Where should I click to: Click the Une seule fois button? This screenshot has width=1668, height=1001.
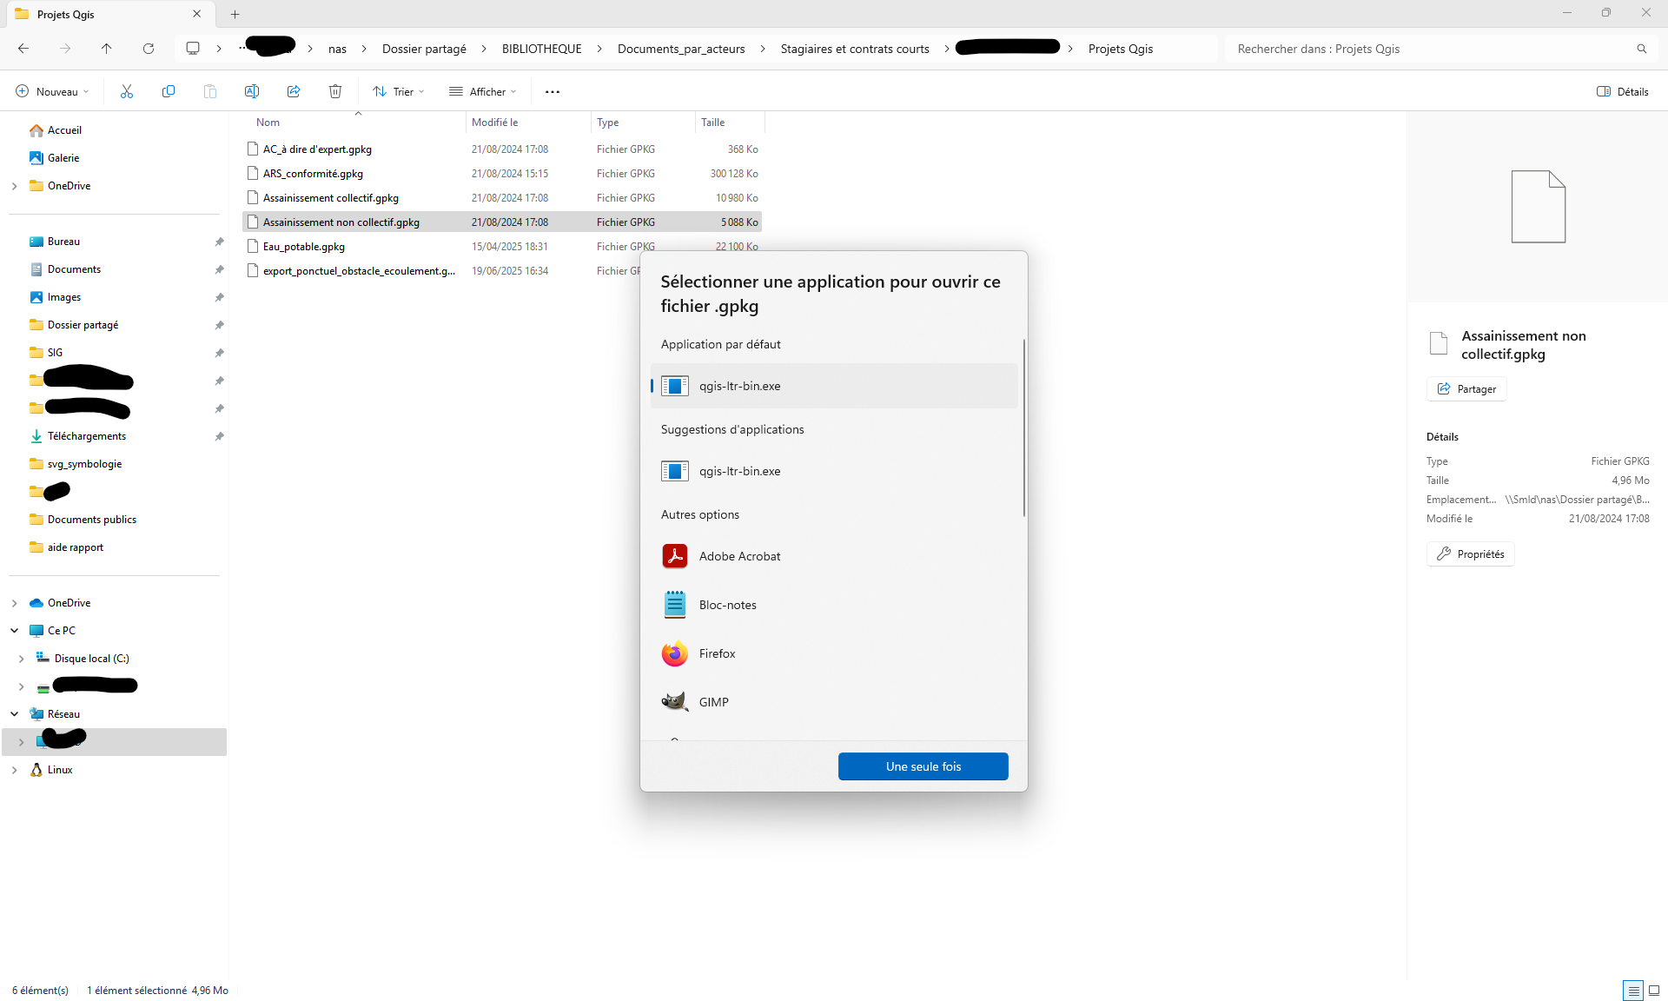(x=923, y=766)
